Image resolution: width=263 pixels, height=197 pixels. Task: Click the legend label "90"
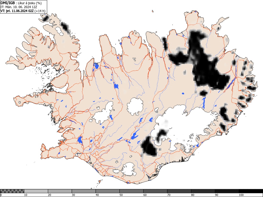216,195
